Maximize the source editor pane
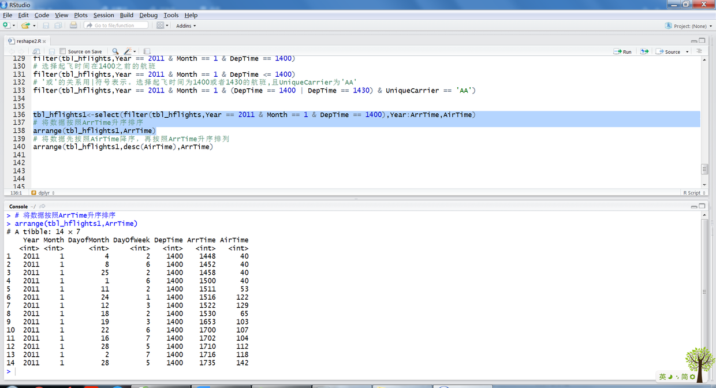Viewport: 716px width, 388px height. (702, 40)
